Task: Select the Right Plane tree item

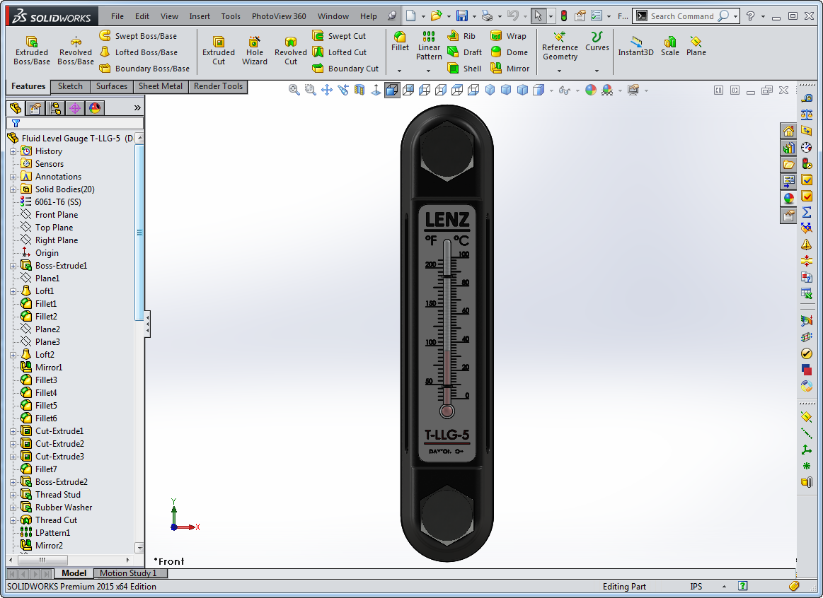Action: click(x=50, y=240)
